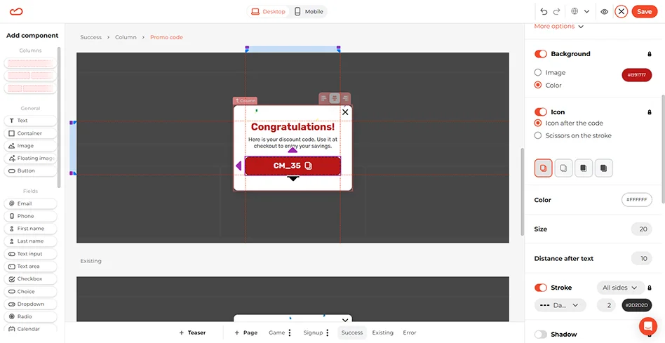The image size is (665, 343).
Task: Open the Existing page tab
Action: click(382, 332)
